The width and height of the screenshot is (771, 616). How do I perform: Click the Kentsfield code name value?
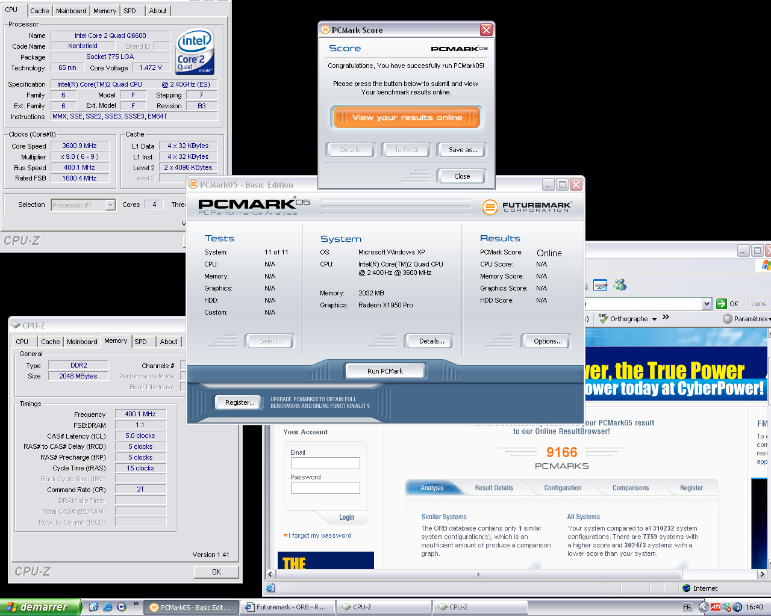(x=83, y=46)
